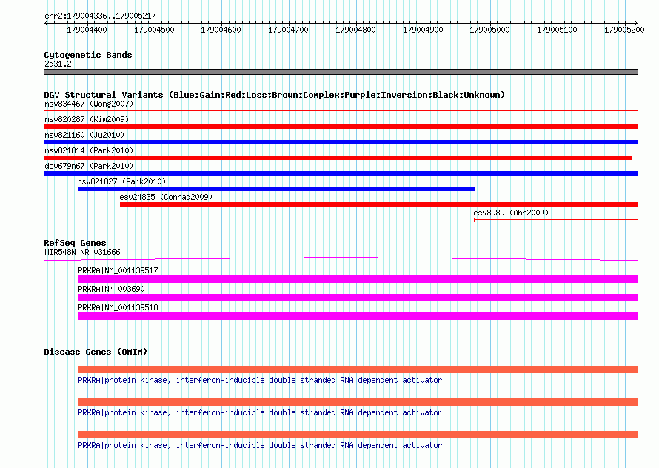Click the nsv834467 (Wong2007) thin red variant line
The height and width of the screenshot is (468, 659).
point(341,111)
